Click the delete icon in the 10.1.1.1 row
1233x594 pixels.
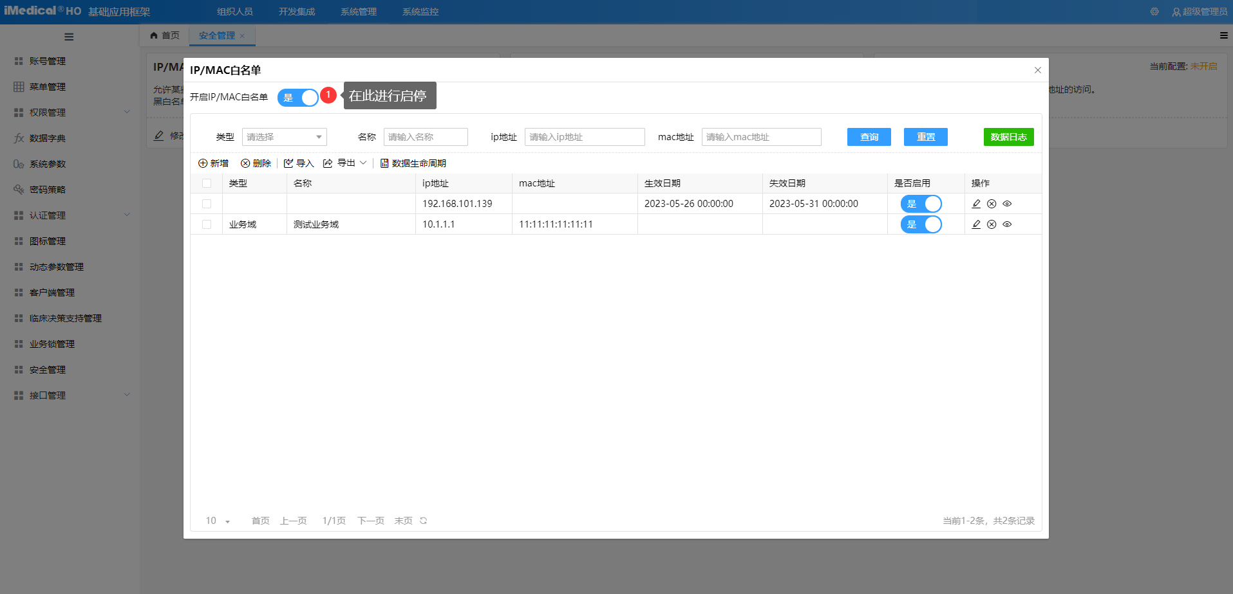(992, 224)
